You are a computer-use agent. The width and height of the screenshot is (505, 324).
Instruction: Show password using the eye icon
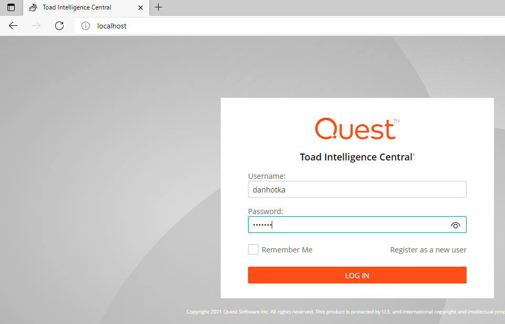pyautogui.click(x=456, y=225)
